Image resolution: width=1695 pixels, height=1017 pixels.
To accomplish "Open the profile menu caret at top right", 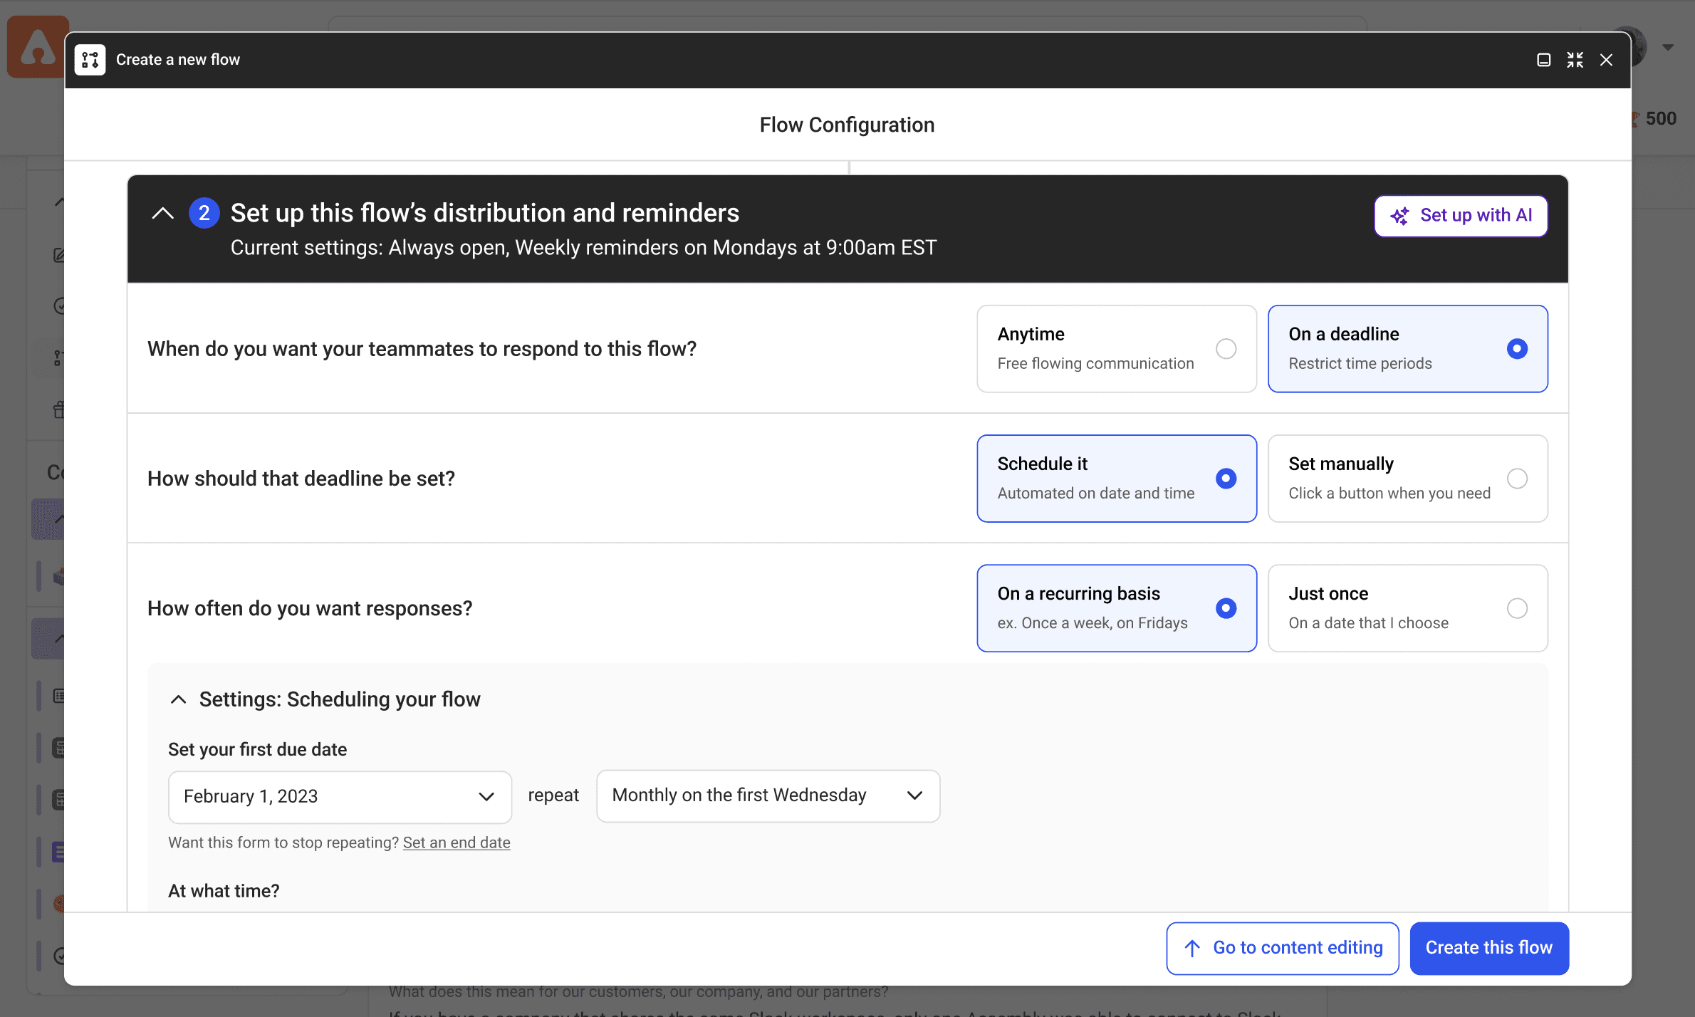I will pyautogui.click(x=1668, y=47).
